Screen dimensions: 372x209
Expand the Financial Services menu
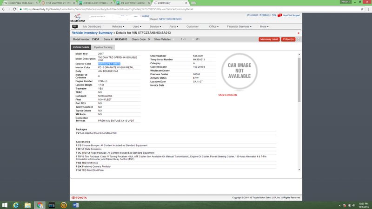click(x=239, y=26)
